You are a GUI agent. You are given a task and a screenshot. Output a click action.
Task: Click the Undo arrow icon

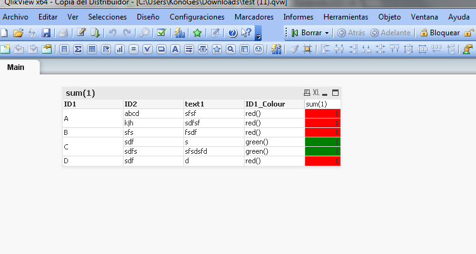click(113, 33)
